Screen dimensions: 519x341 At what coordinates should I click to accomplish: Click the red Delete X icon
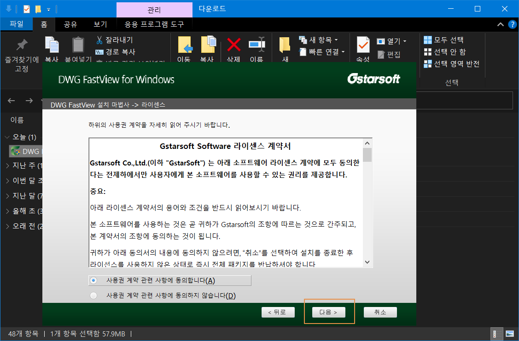click(x=233, y=45)
